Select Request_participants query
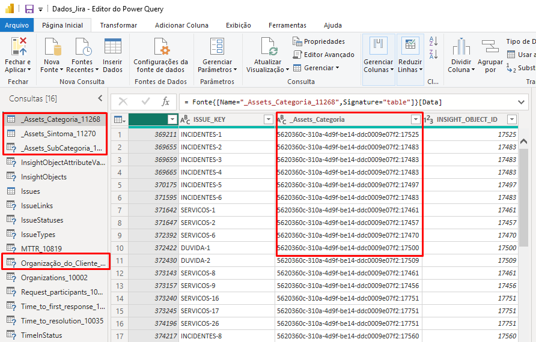 coord(55,292)
